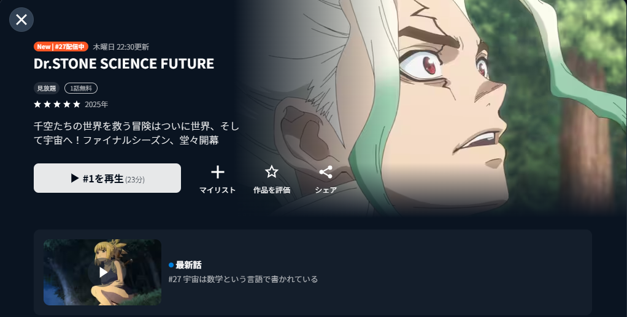Open episode #27 宇宙は数学という言語で書かれている title
627x317 pixels.
click(243, 279)
